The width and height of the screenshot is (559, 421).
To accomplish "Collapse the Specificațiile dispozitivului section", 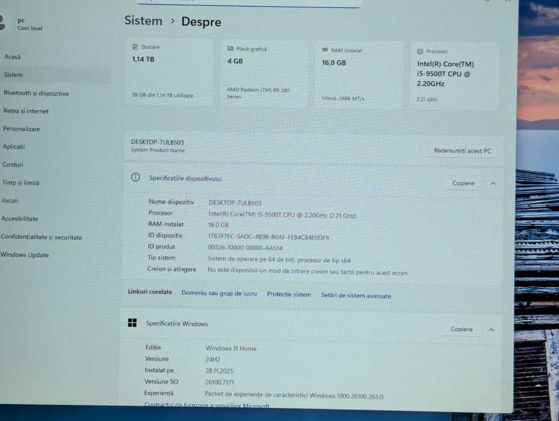I will tap(493, 183).
